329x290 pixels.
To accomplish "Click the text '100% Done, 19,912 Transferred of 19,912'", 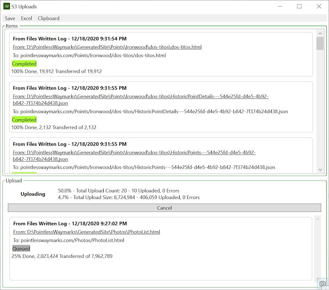I will coord(56,71).
